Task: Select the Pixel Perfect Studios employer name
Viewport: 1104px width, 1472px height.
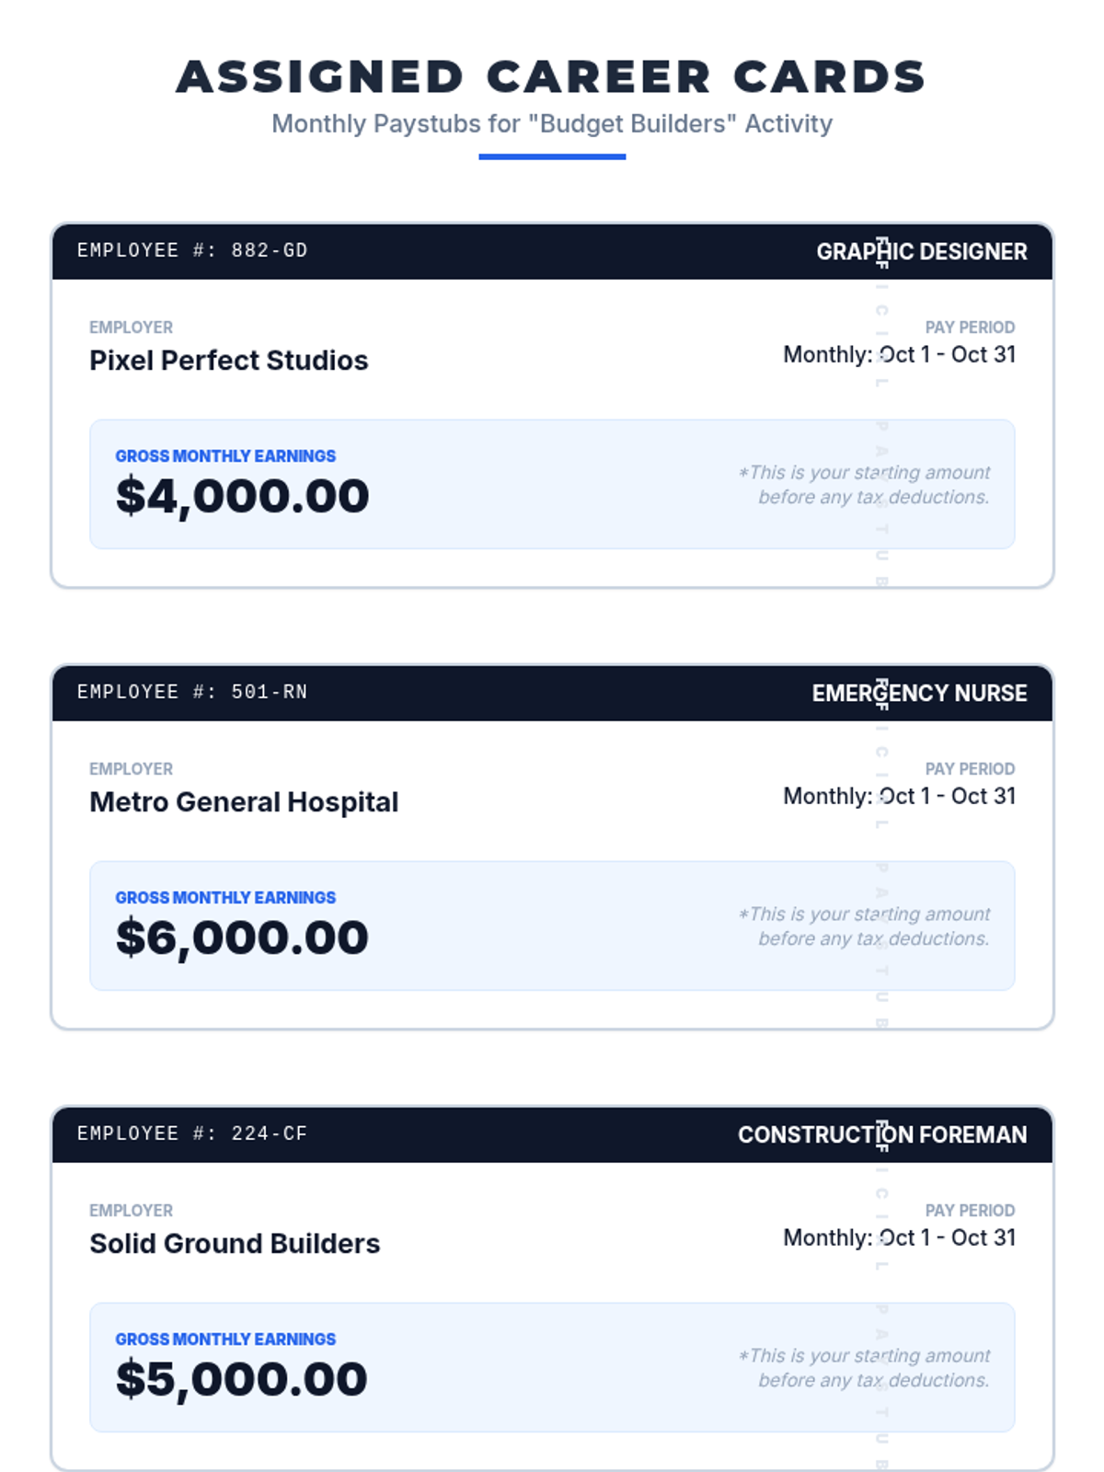Action: (x=228, y=360)
